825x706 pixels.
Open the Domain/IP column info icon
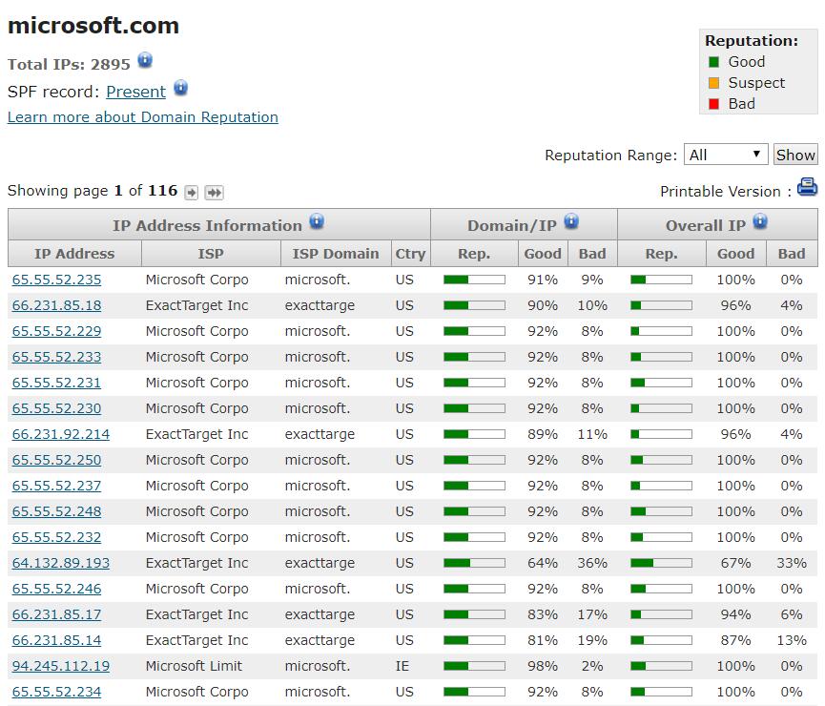[x=571, y=219]
